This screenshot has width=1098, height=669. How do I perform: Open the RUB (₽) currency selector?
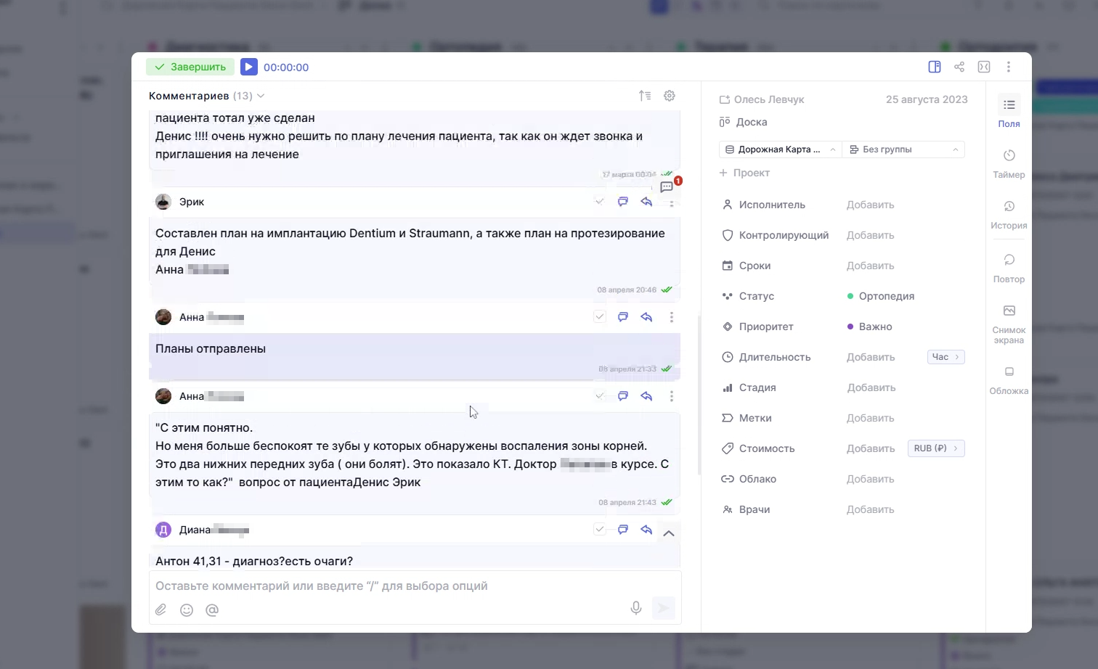pos(936,448)
